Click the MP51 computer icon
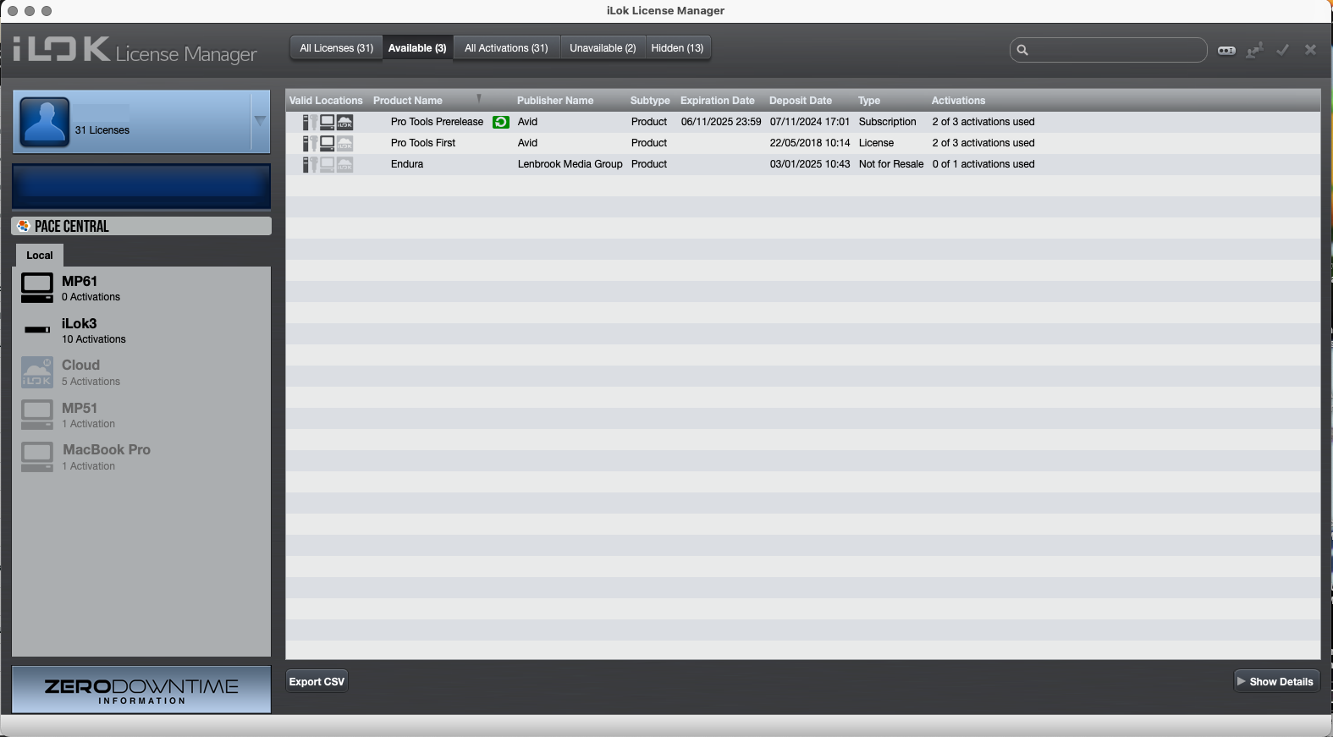 [x=37, y=415]
